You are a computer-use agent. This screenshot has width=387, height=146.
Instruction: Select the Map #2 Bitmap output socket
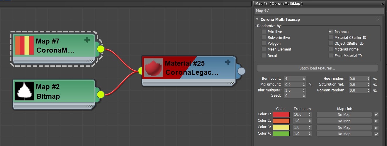101,94
